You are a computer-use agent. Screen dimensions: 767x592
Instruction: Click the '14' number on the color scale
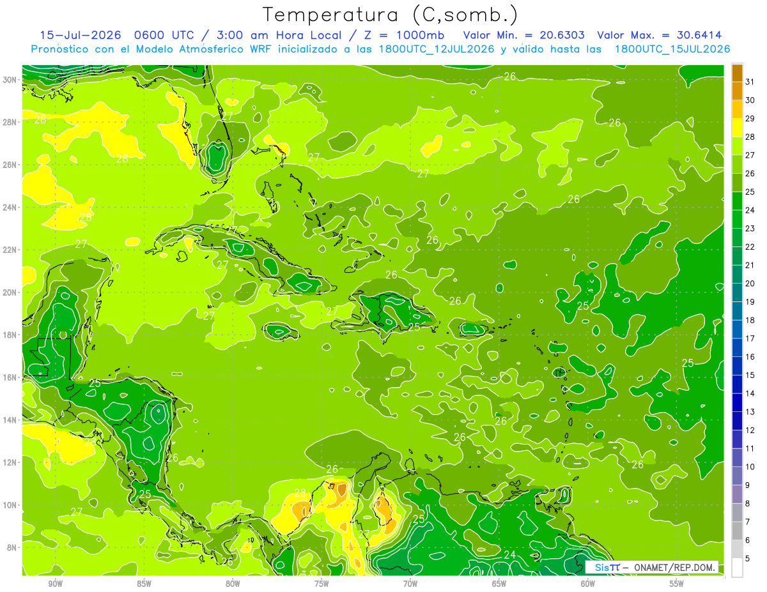tap(750, 394)
